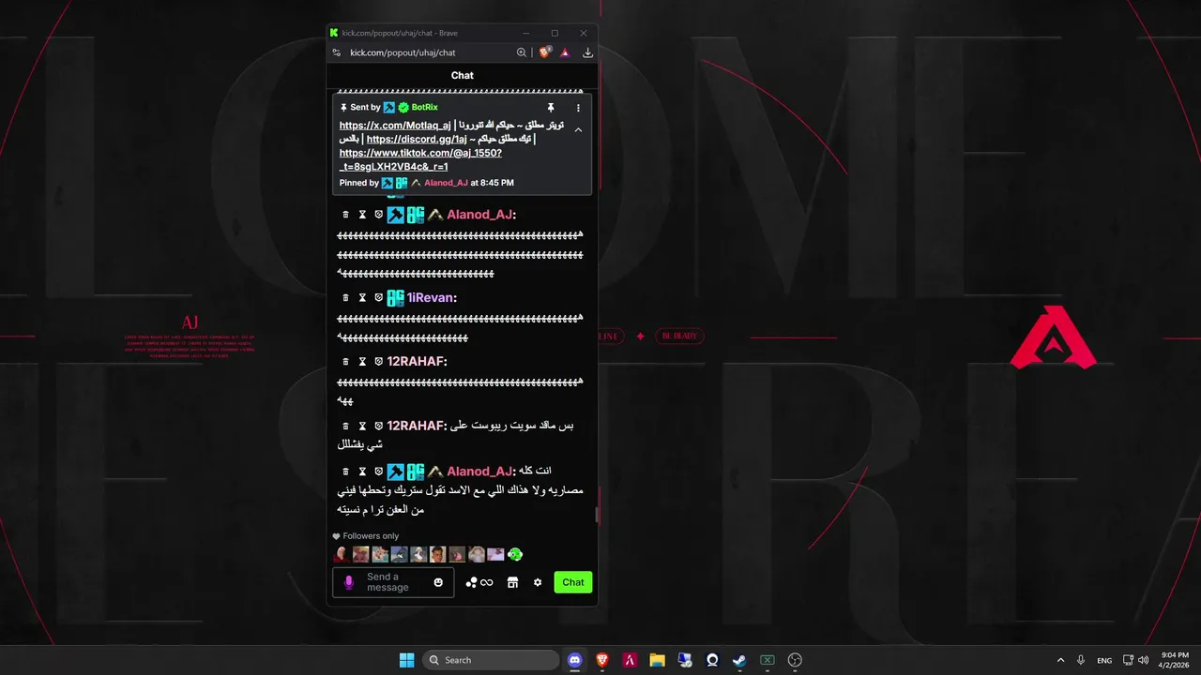Open the x.com/Motlaq_aj link
The width and height of the screenshot is (1201, 675).
pyautogui.click(x=395, y=126)
